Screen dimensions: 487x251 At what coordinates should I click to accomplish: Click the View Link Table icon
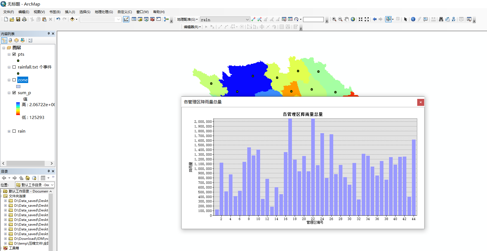pos(290,19)
